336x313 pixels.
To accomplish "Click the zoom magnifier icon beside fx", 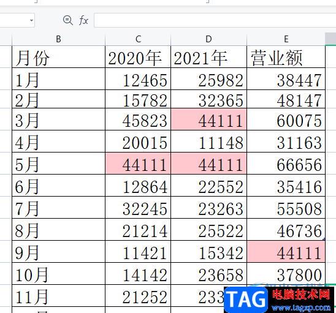I will (x=67, y=20).
